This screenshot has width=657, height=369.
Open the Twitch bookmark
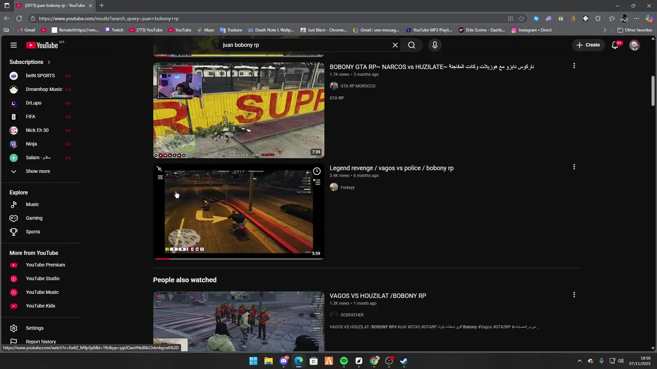[x=114, y=30]
